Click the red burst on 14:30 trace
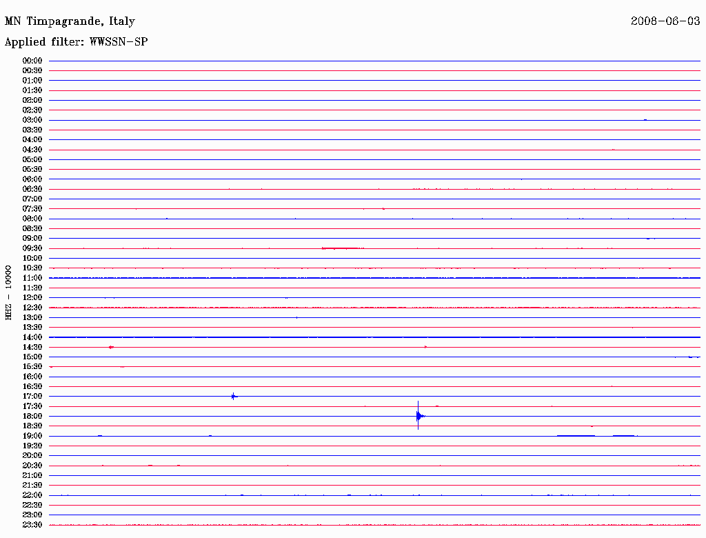Viewport: 706px width, 538px height. click(x=111, y=347)
